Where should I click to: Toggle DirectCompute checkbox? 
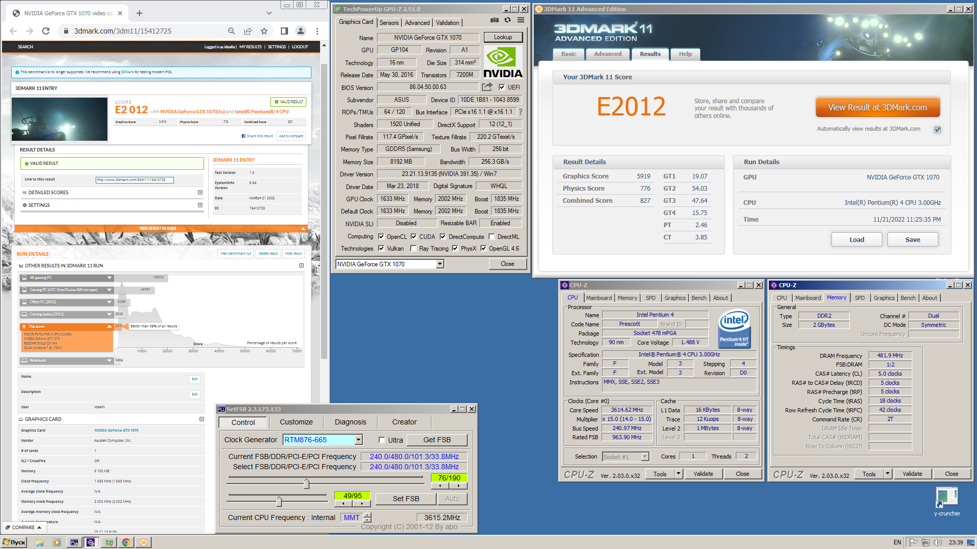443,236
